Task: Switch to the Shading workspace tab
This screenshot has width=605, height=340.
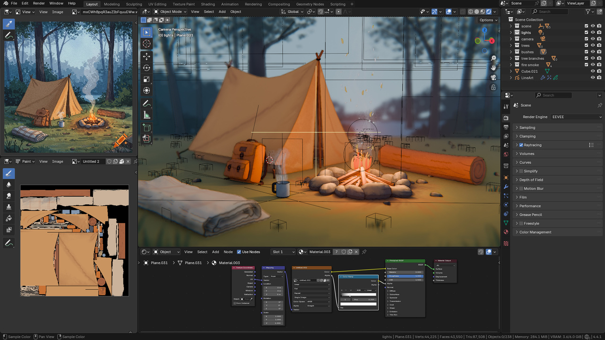Action: (208, 4)
